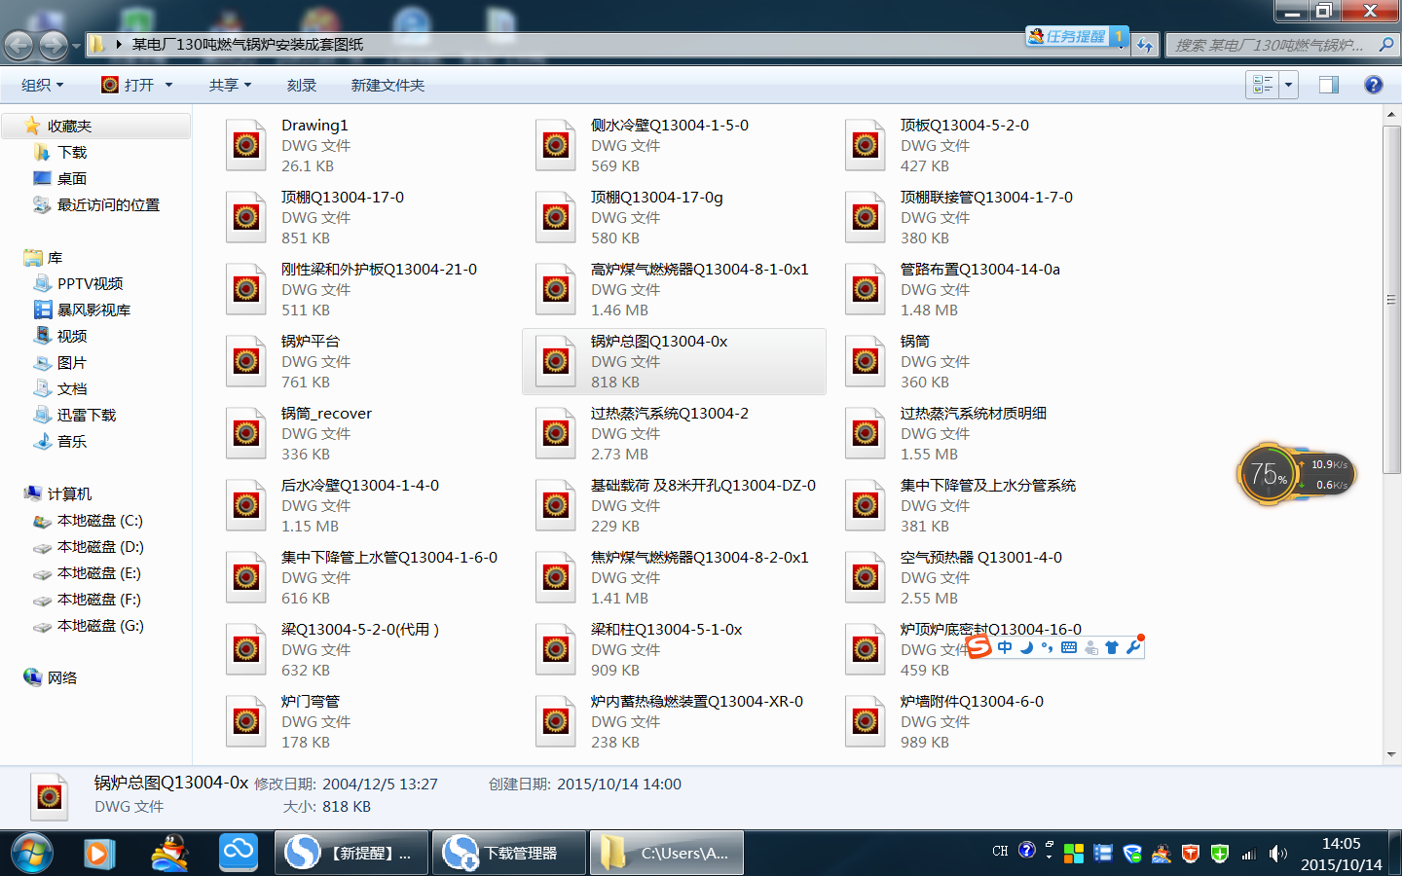This screenshot has height=876, width=1402.
Task: Click the Windows Start orb
Action: tap(29, 852)
